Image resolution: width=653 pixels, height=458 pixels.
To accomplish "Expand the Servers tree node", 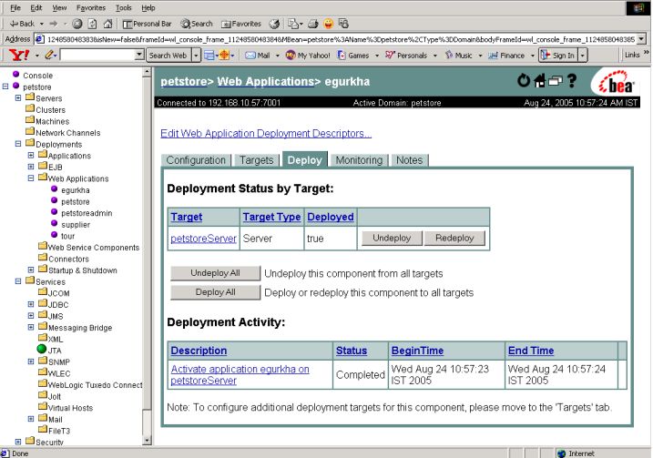I will (18, 97).
